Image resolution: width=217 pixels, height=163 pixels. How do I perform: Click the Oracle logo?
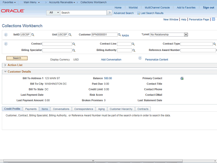(x=13, y=11)
